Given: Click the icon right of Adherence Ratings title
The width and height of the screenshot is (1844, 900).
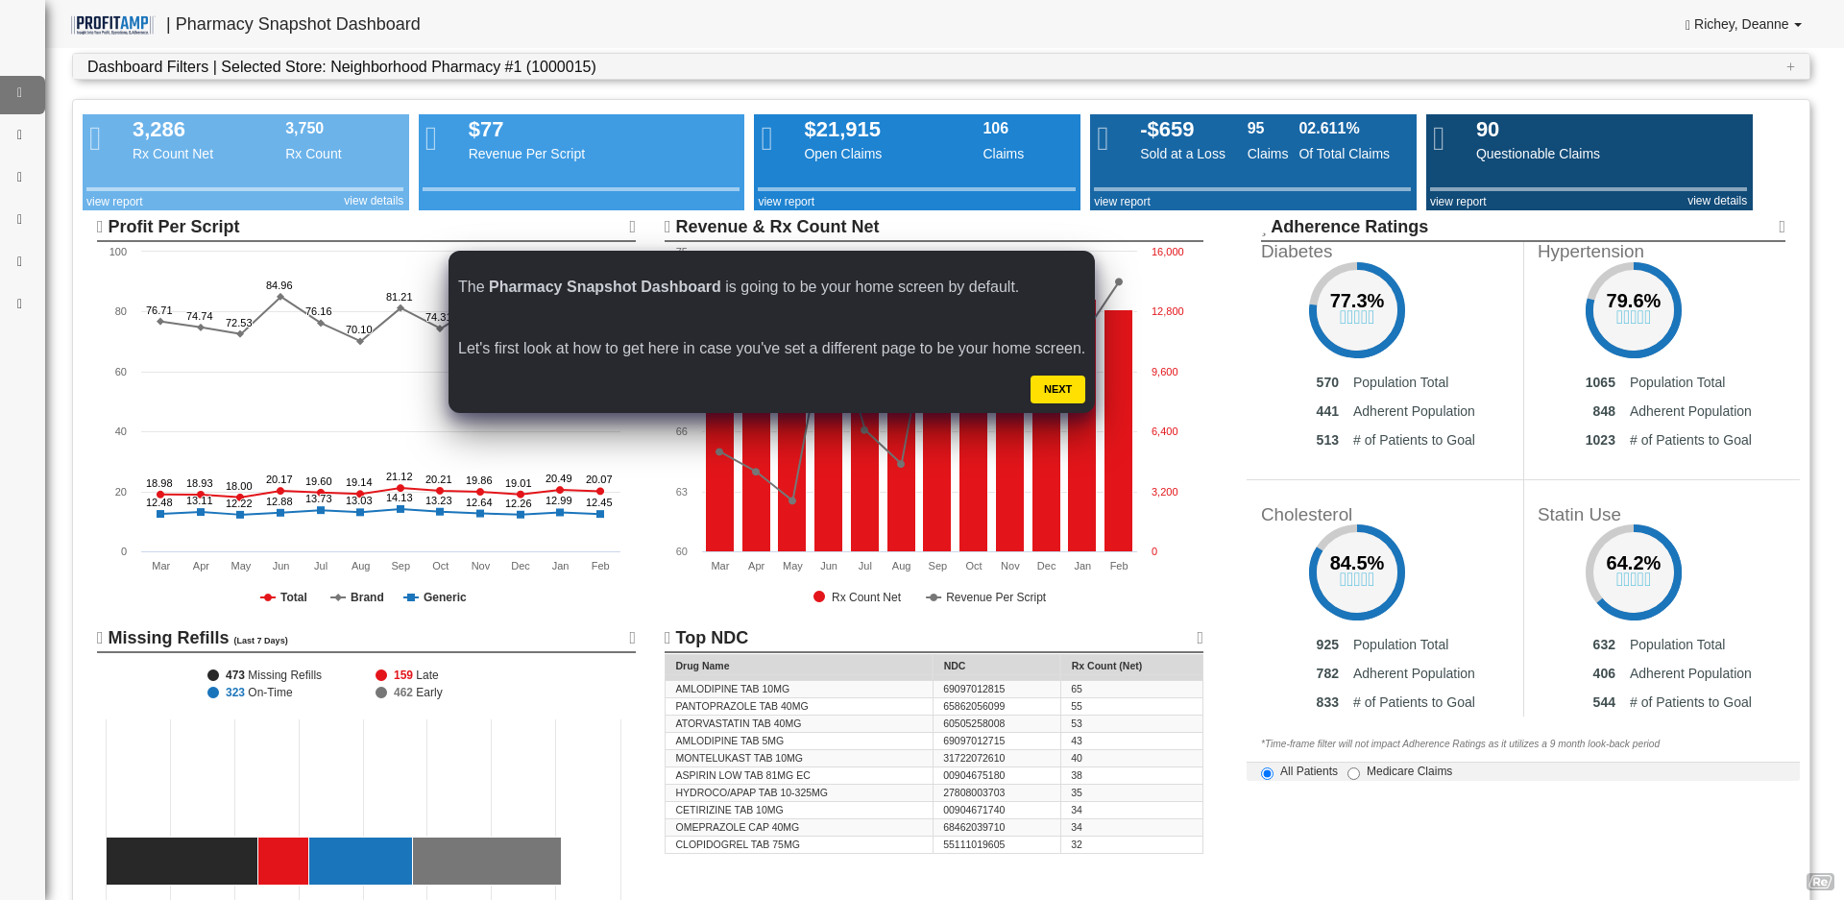Looking at the screenshot, I should click(x=1782, y=227).
